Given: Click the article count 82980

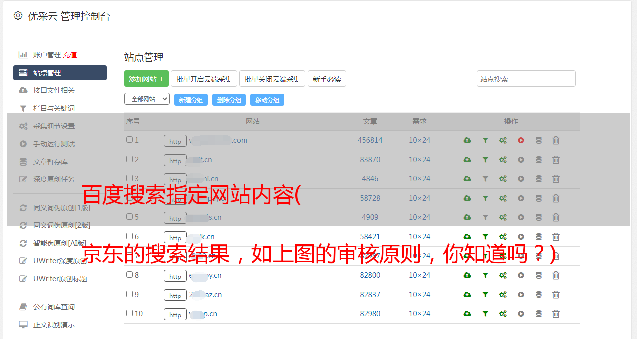Looking at the screenshot, I should point(370,314).
